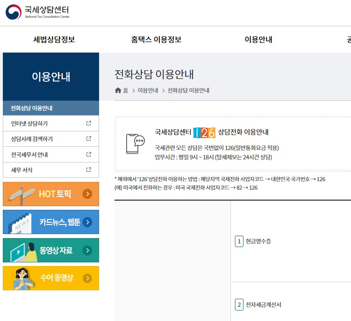Open the HOT 토픽 banner
This screenshot has width=351, height=321.
coord(51,194)
